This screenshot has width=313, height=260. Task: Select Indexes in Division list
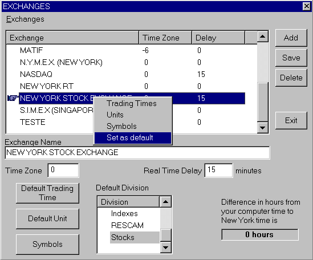click(x=124, y=213)
